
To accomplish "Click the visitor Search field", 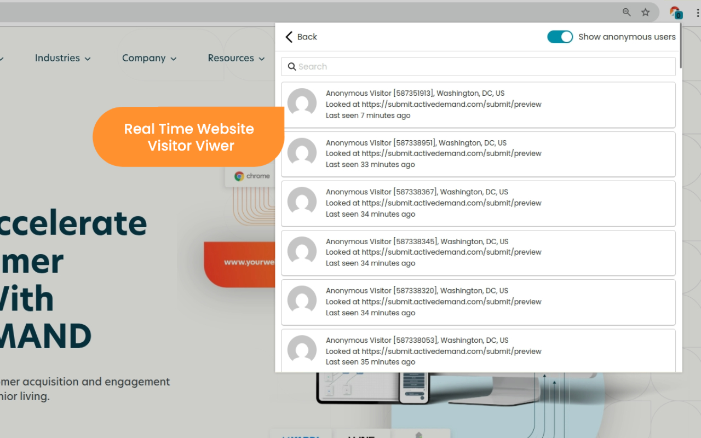I will point(478,67).
